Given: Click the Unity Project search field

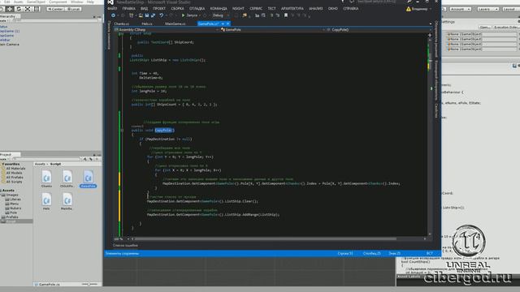Looking at the screenshot, I should pos(46,159).
